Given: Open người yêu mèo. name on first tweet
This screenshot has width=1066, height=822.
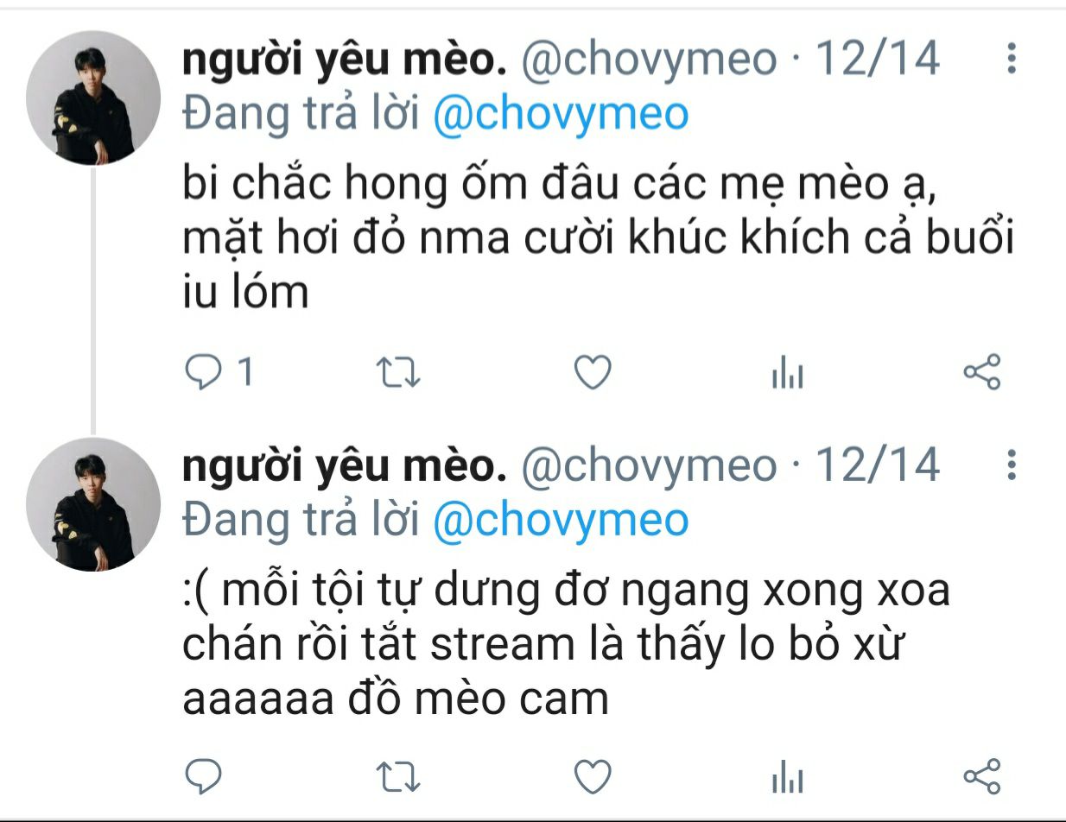Looking at the screenshot, I should 344,59.
